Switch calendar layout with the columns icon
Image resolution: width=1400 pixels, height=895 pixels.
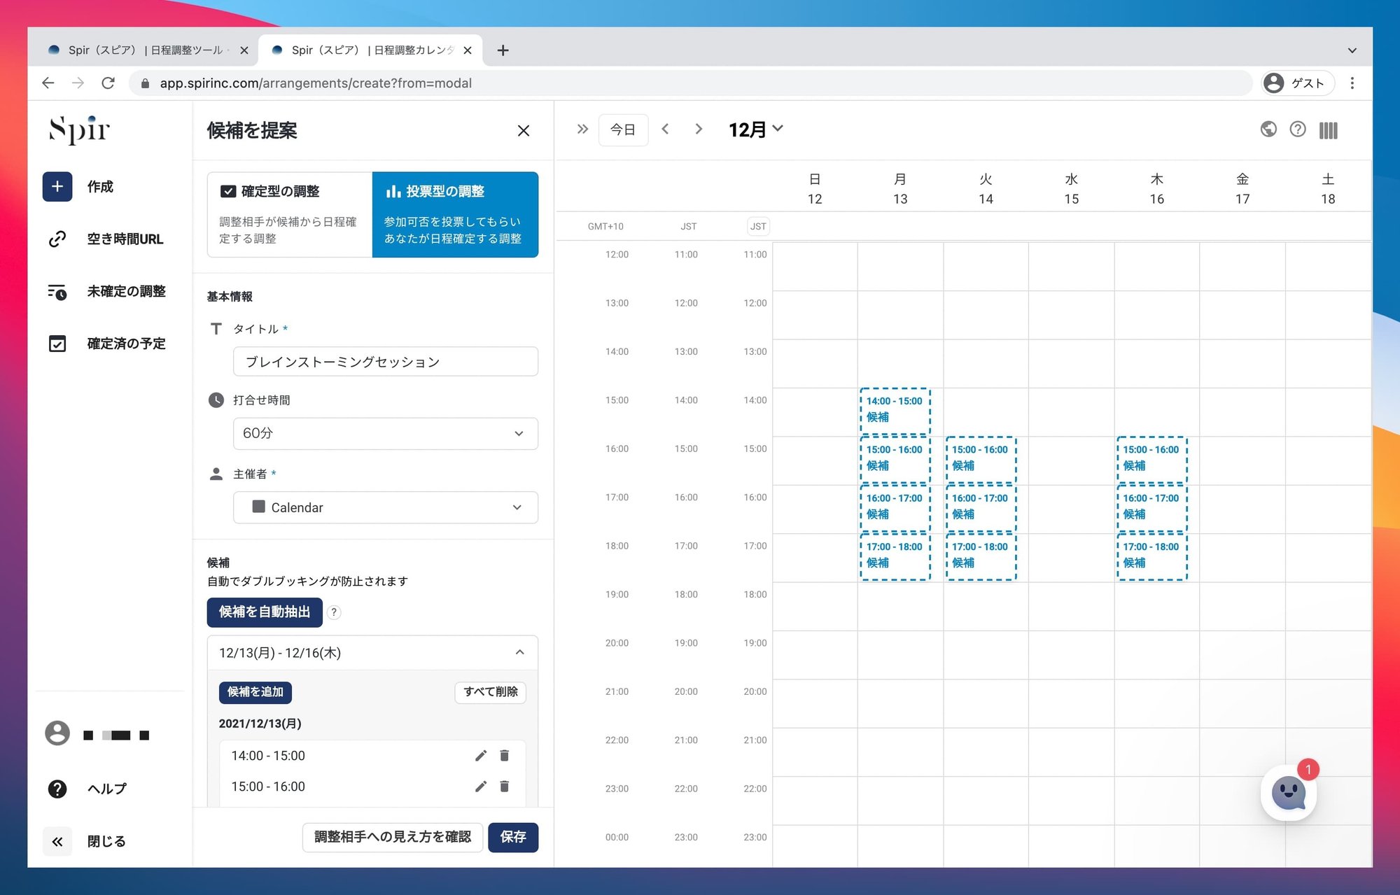1328,129
